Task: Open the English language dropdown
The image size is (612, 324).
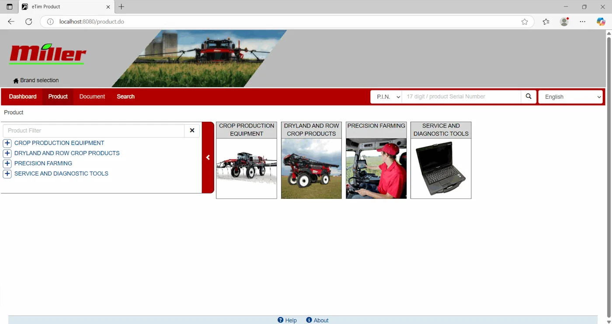Action: click(570, 97)
